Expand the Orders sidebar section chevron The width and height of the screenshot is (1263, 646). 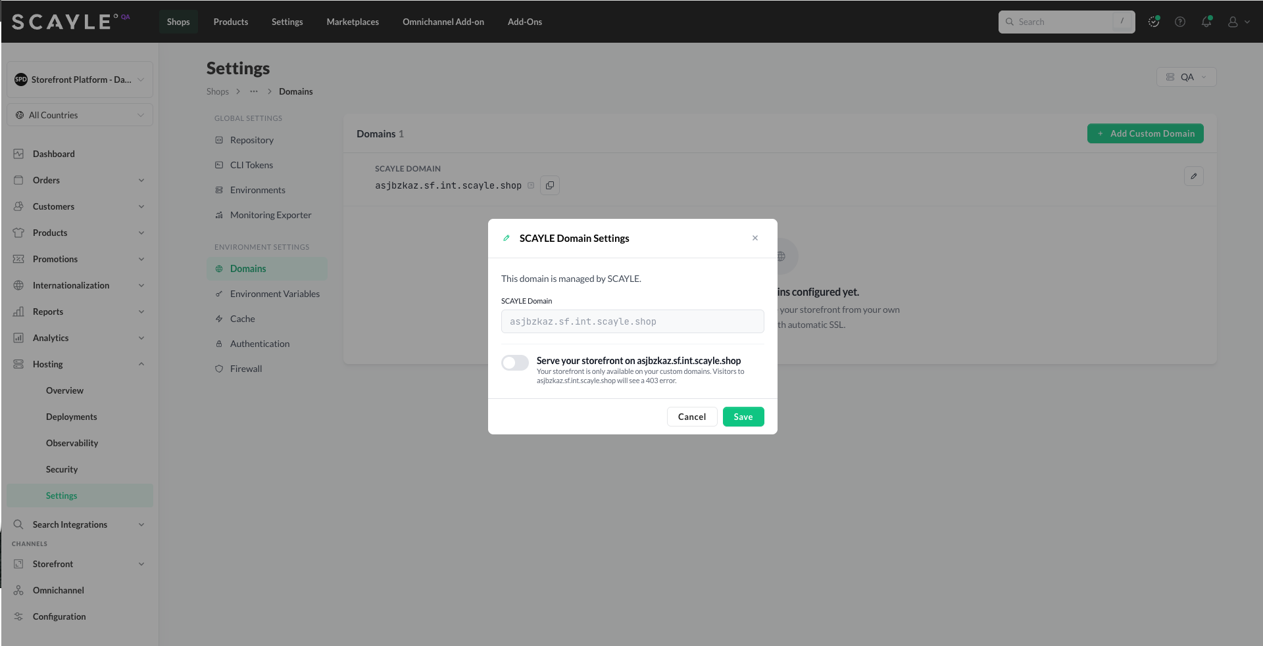141,180
